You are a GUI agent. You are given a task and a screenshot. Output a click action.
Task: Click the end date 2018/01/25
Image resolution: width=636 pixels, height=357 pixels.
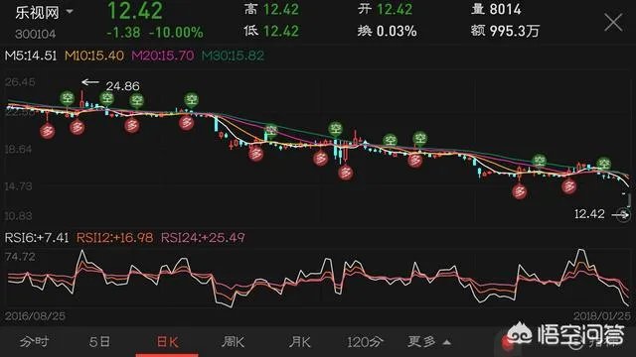pyautogui.click(x=602, y=316)
